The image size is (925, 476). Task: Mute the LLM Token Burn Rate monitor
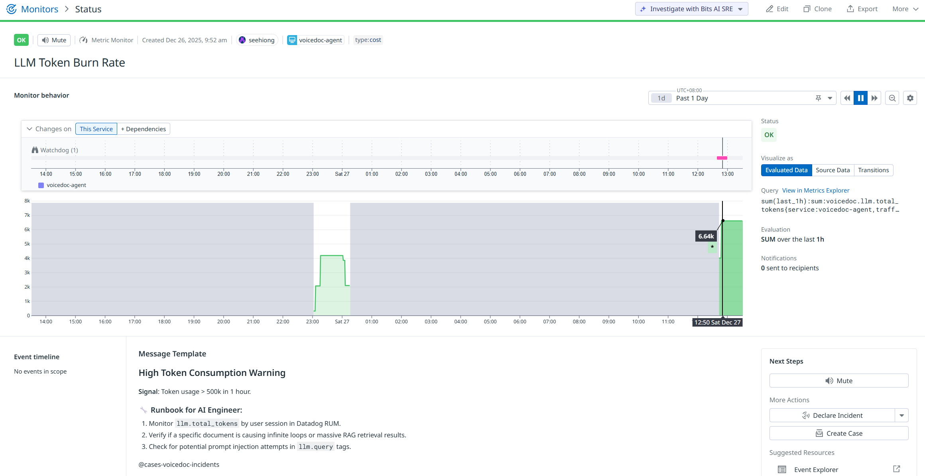point(53,40)
